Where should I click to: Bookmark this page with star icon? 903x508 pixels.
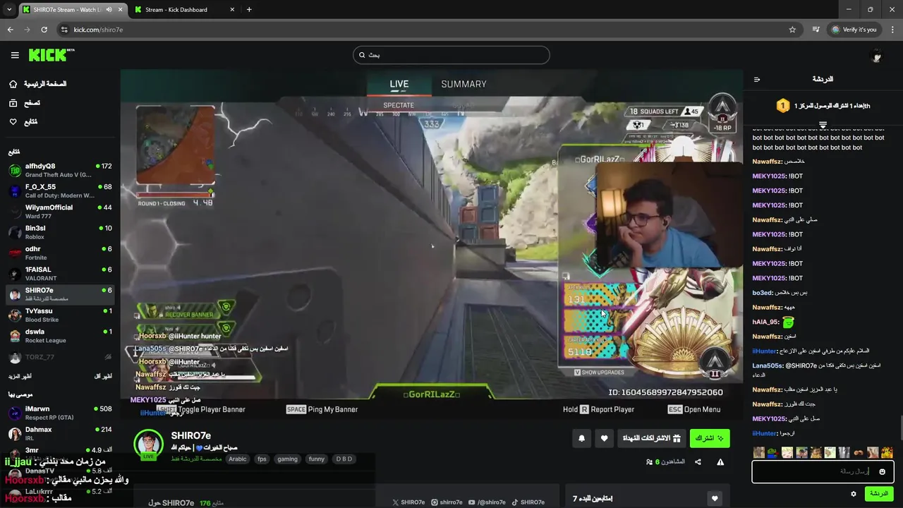(792, 30)
